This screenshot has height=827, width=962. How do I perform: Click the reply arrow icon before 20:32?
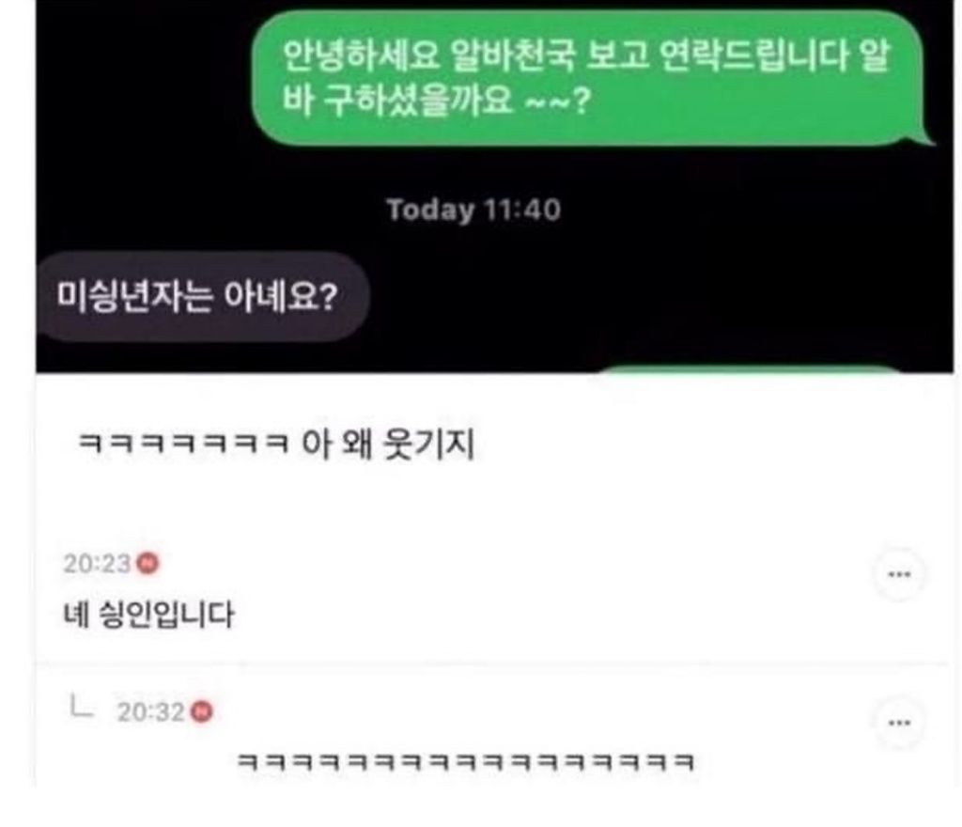[x=81, y=706]
